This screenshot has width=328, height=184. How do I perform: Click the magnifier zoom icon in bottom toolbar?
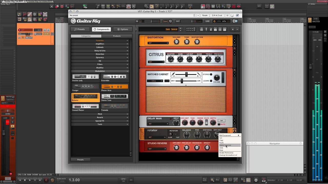212,180
